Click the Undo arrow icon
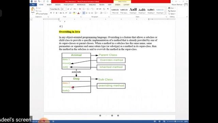 point(39,1)
